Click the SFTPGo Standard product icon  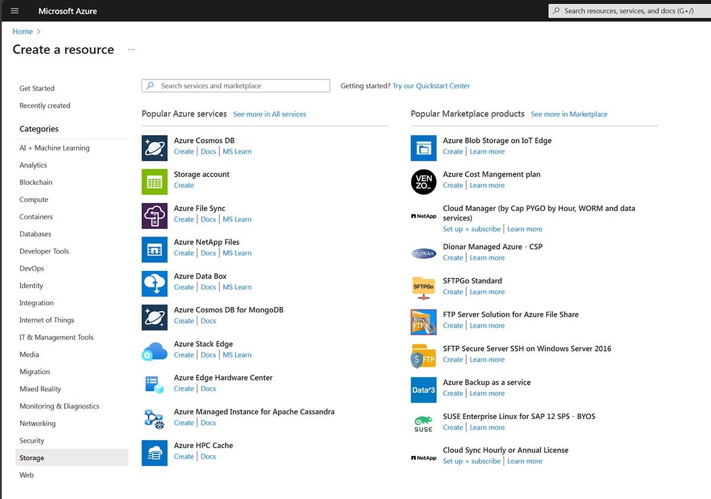click(423, 287)
